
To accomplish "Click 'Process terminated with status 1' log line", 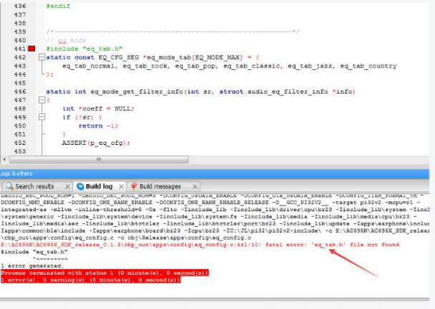I will (x=104, y=273).
